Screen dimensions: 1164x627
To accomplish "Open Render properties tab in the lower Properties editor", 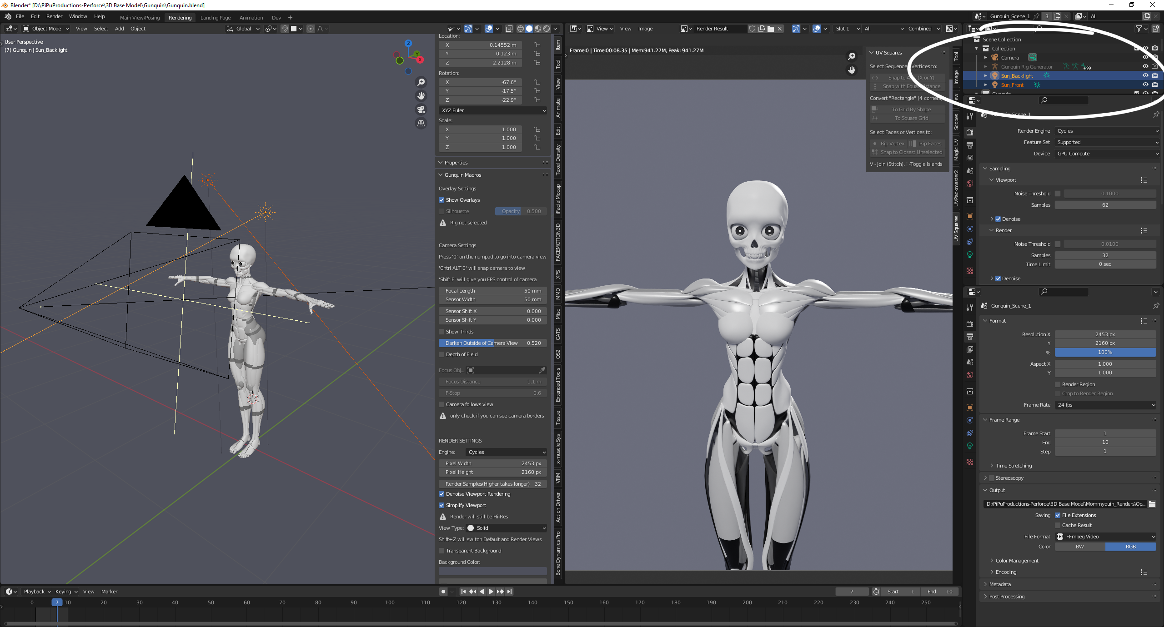I will pos(970,324).
